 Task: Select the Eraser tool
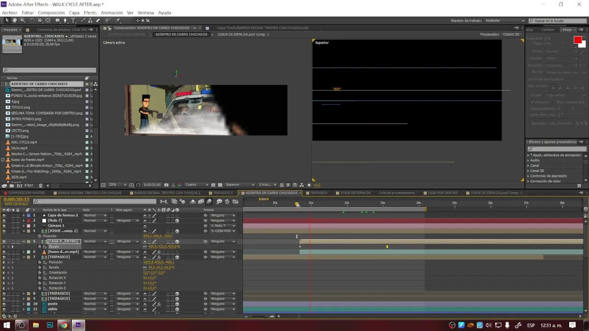[98, 21]
